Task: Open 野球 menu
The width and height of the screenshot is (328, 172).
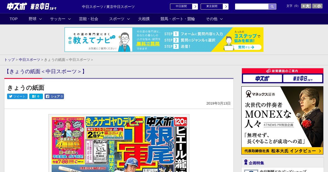Action: coord(33,19)
